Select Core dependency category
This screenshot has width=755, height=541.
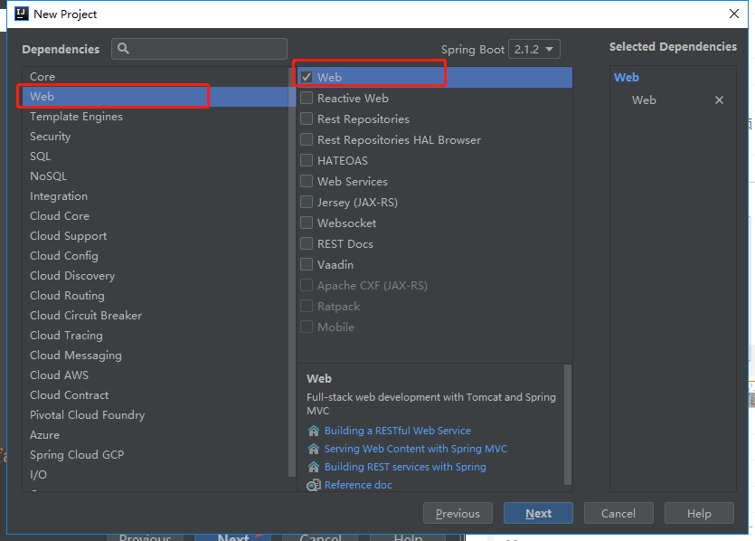[x=155, y=77]
